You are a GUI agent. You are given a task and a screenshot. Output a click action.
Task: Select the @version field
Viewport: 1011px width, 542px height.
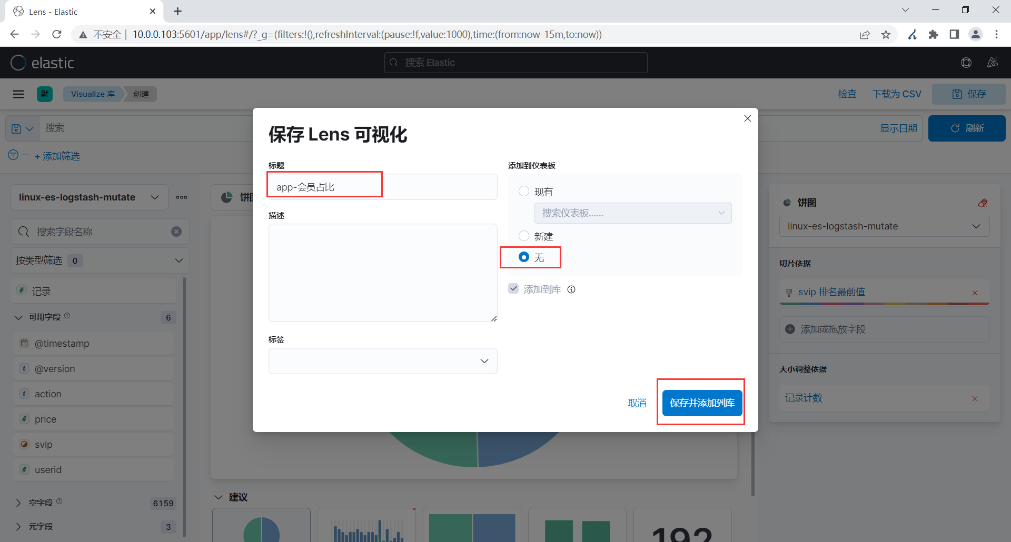94,369
